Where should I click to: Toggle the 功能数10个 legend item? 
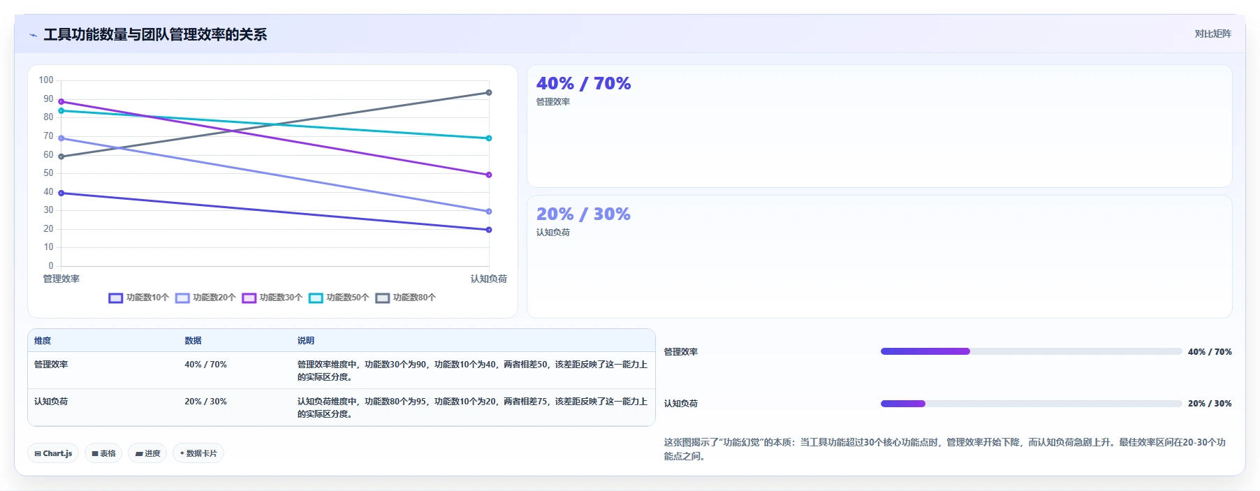139,298
